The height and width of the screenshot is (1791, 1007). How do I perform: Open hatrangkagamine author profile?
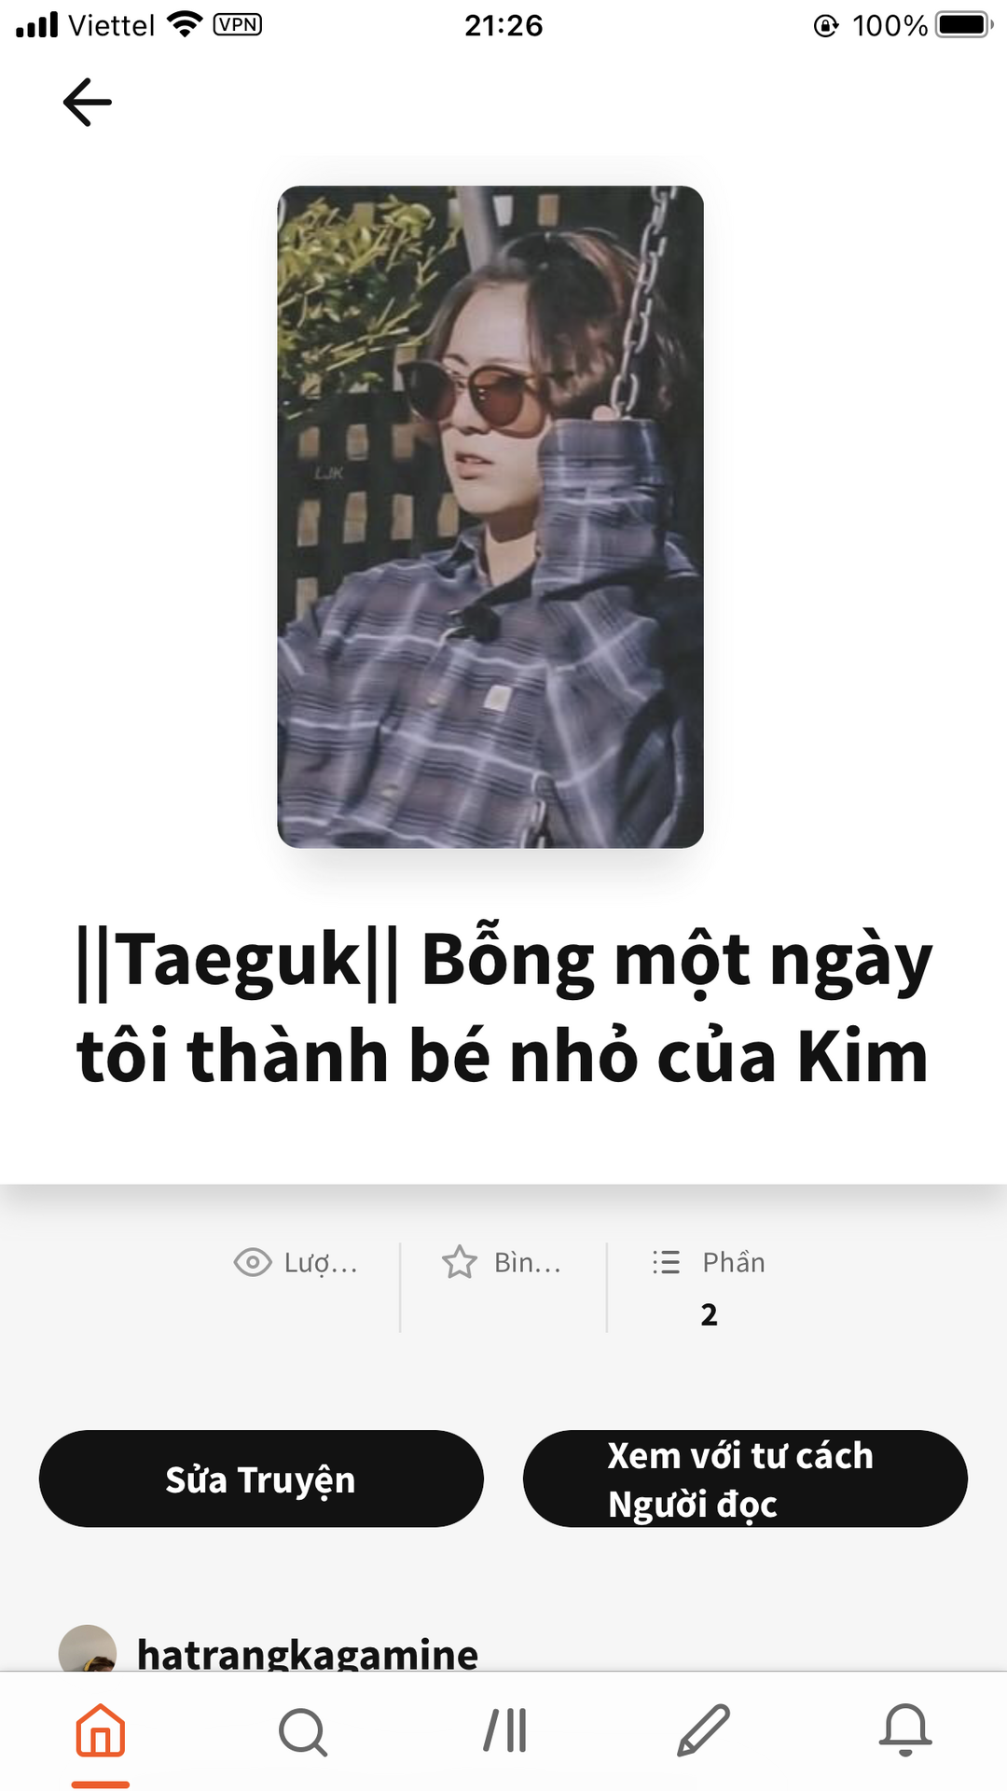(308, 1653)
